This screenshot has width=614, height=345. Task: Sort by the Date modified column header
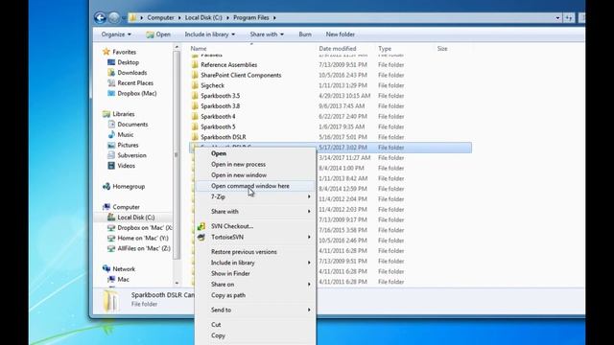point(338,49)
